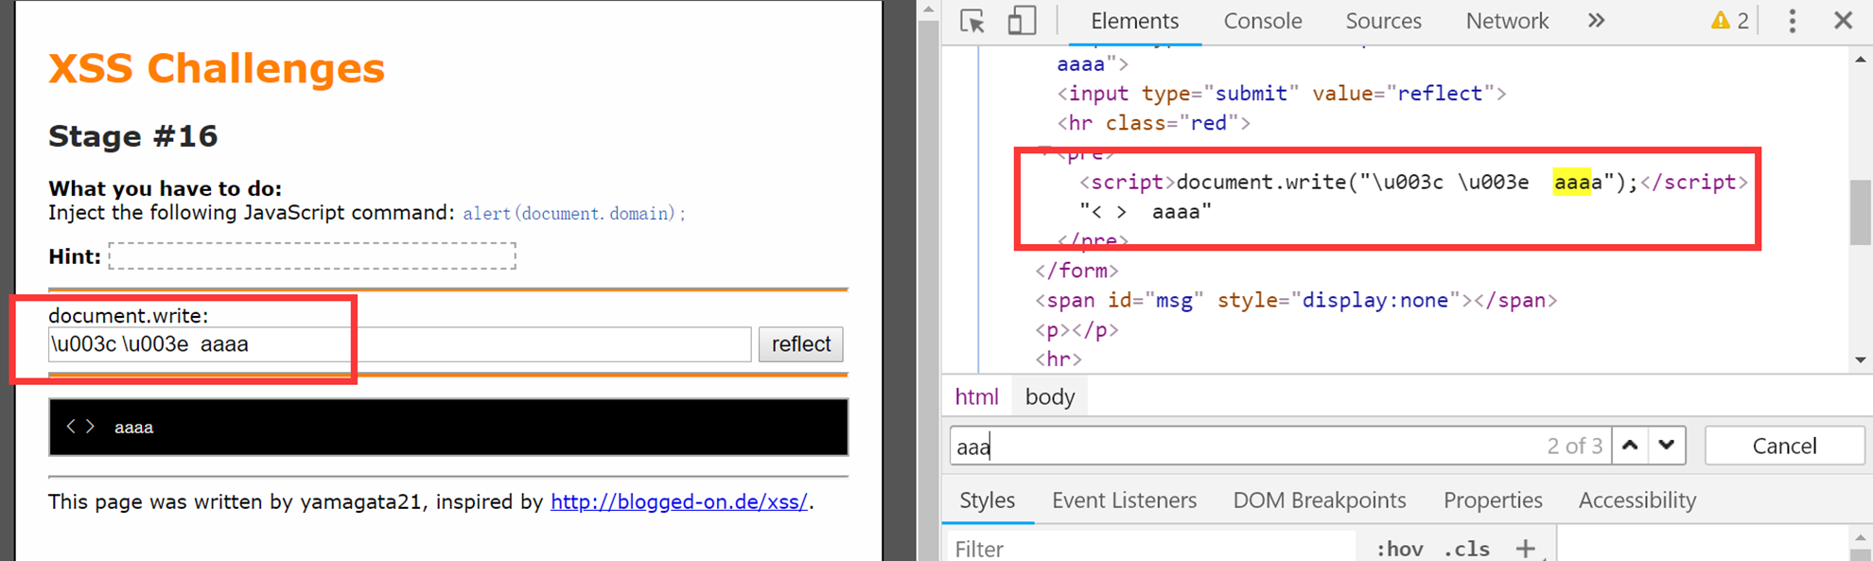1873x561 pixels.
Task: Select the input type submit node
Action: pyautogui.click(x=1281, y=94)
